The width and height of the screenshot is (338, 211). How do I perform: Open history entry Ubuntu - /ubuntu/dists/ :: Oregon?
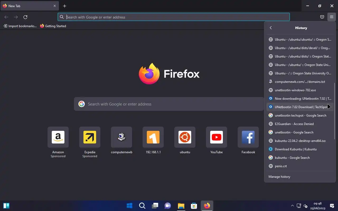tap(300, 56)
